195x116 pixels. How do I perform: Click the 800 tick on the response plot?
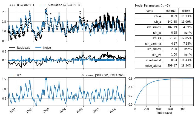(x=182, y=109)
